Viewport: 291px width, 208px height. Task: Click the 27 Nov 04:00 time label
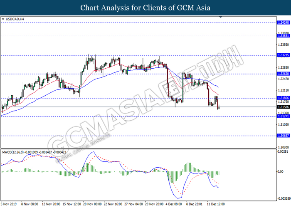(x=133, y=204)
